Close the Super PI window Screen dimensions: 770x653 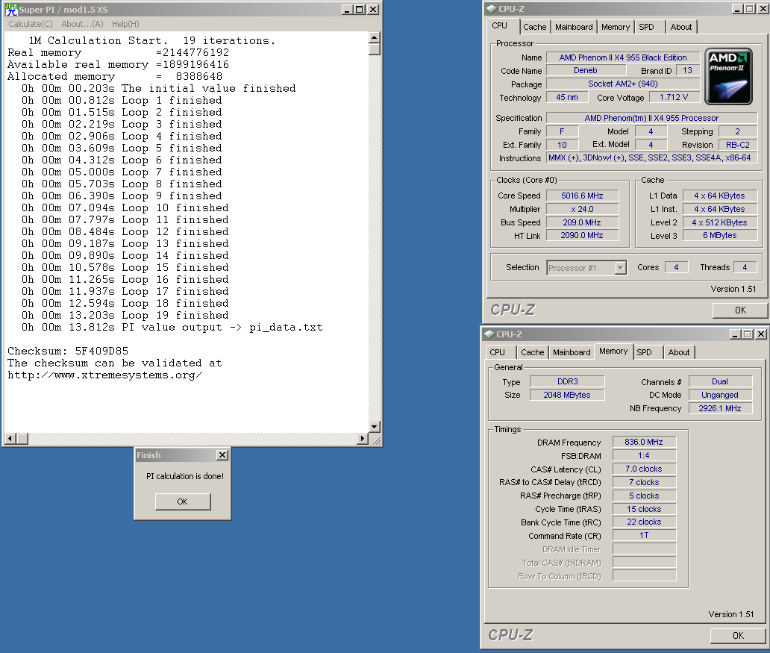point(373,10)
